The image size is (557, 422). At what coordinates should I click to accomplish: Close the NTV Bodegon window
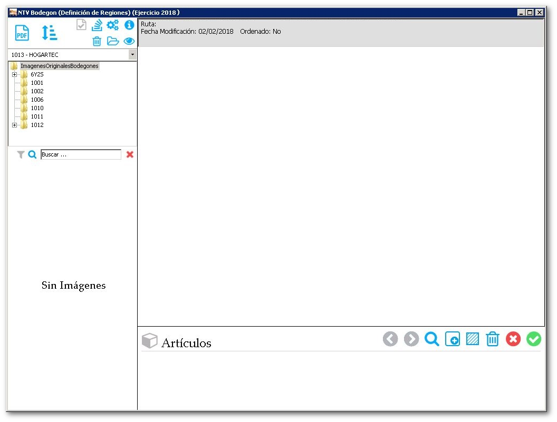(x=540, y=13)
